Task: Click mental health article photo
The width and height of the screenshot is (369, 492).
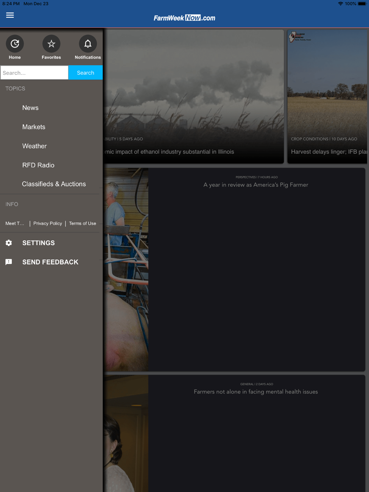Action: pos(126,433)
